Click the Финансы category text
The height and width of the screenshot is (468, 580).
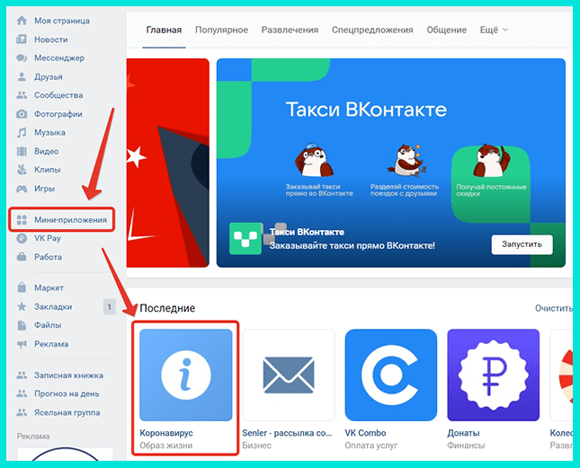[466, 446]
